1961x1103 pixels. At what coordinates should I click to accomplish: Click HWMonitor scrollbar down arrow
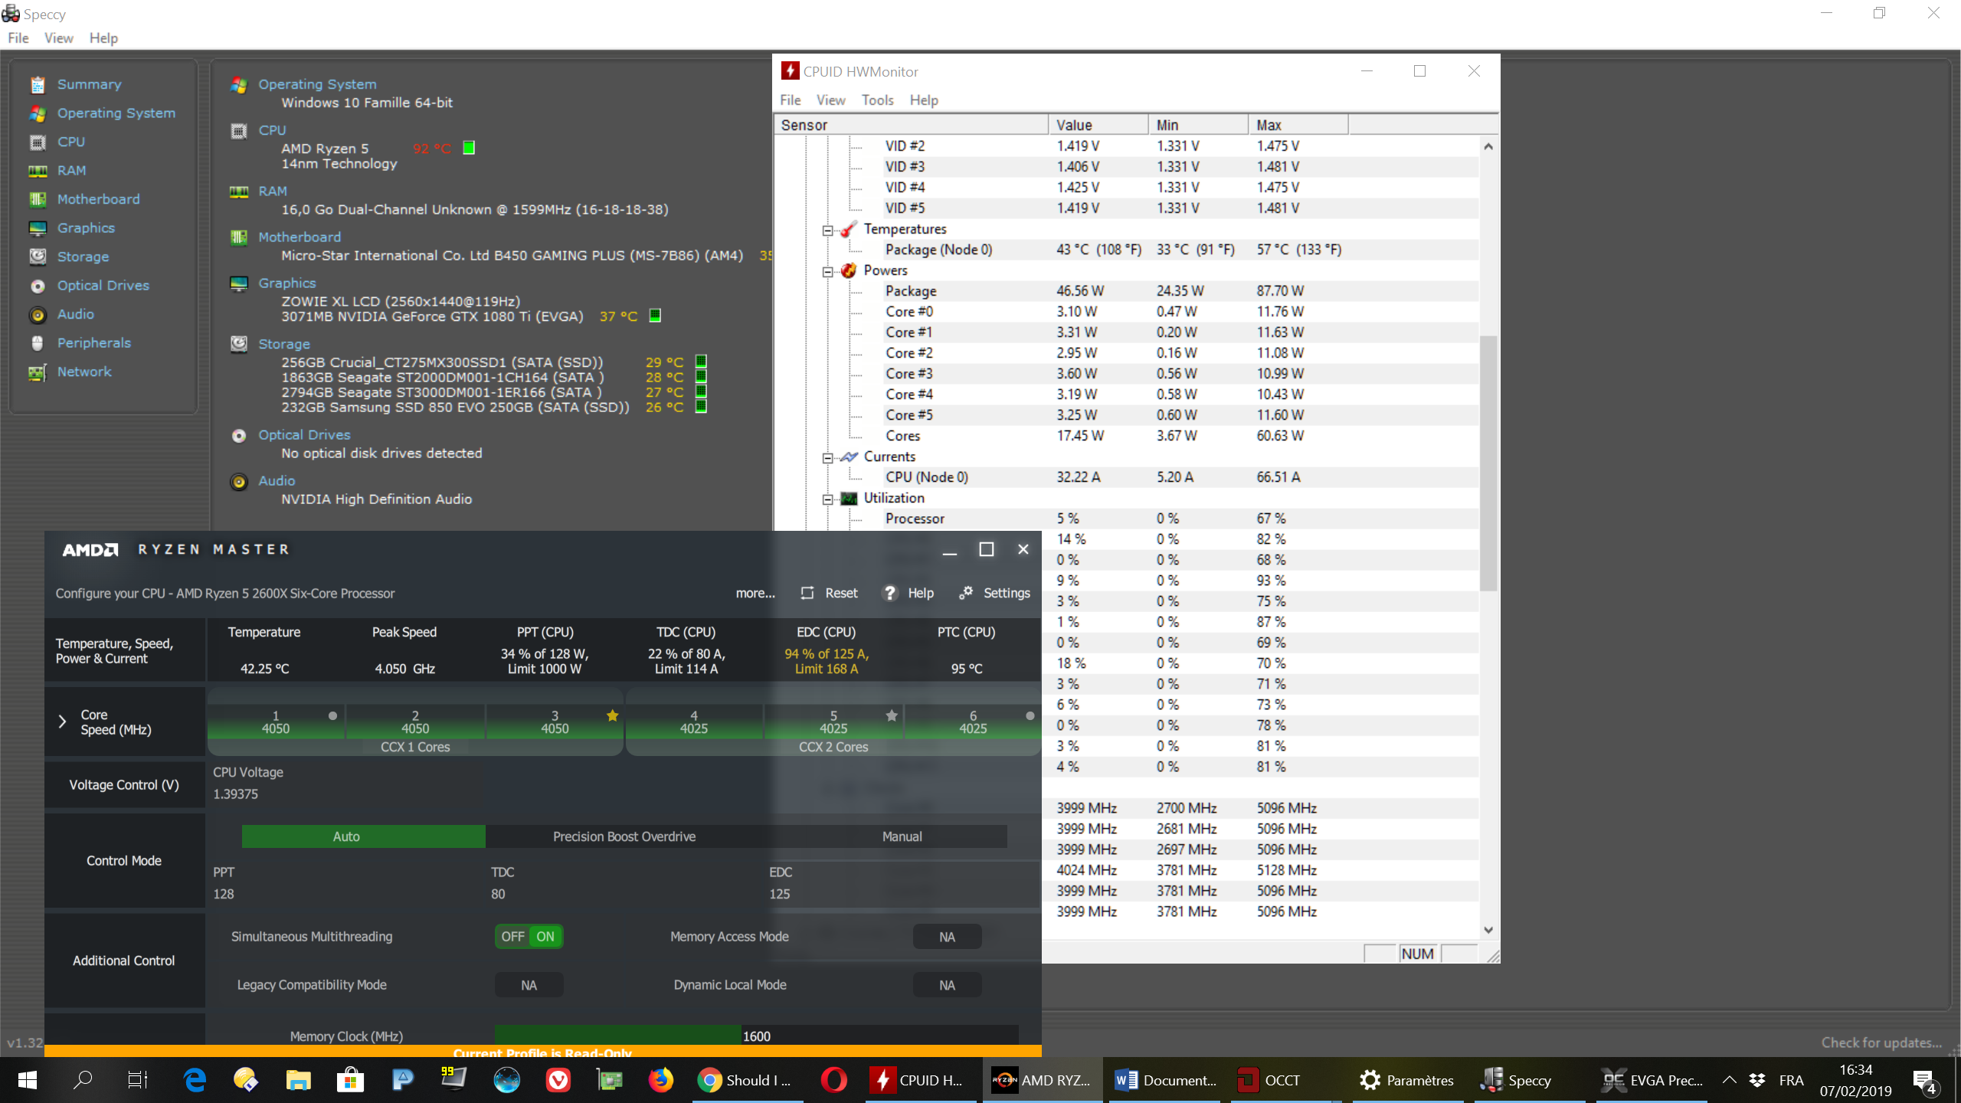(1488, 930)
